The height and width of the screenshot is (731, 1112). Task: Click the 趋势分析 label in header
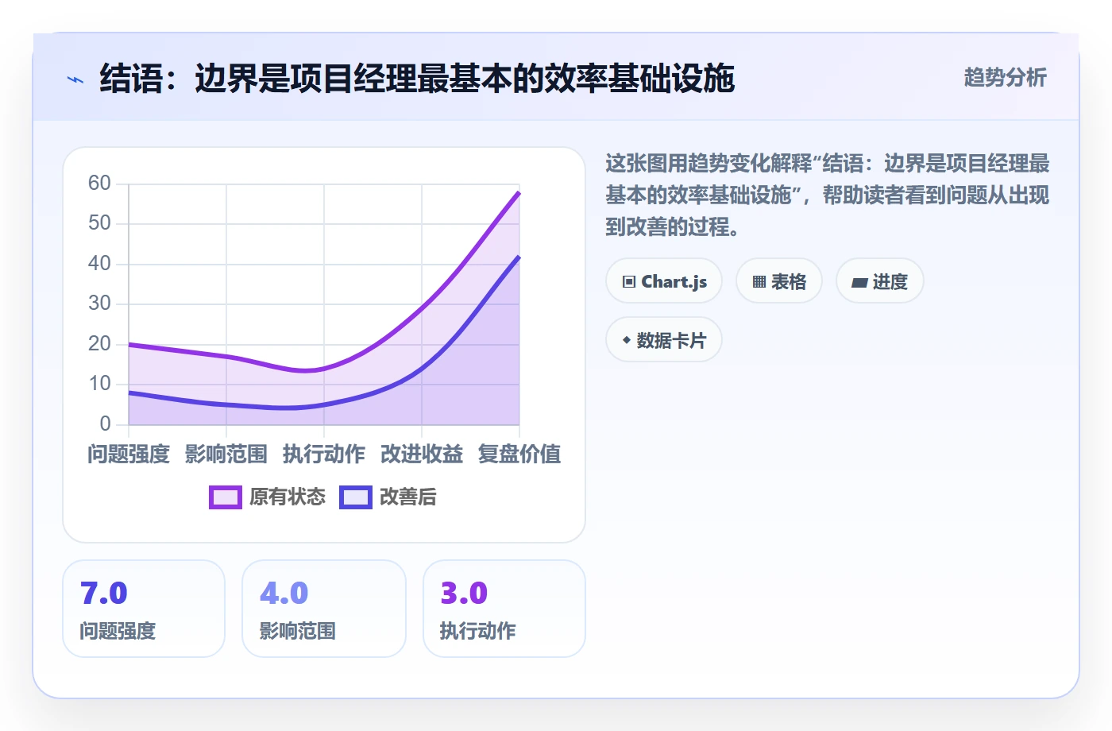tap(1005, 77)
